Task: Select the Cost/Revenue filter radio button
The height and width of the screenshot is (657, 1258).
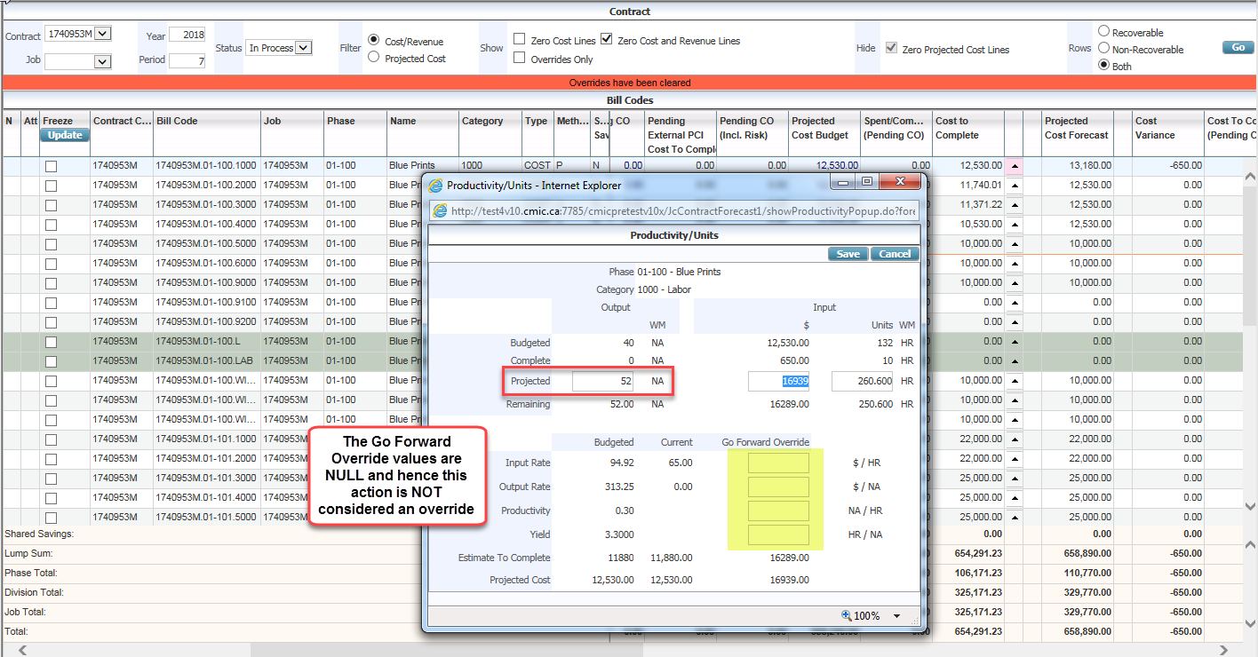Action: coord(374,40)
